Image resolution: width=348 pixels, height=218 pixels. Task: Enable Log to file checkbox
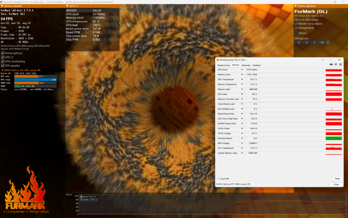[x=219, y=179]
